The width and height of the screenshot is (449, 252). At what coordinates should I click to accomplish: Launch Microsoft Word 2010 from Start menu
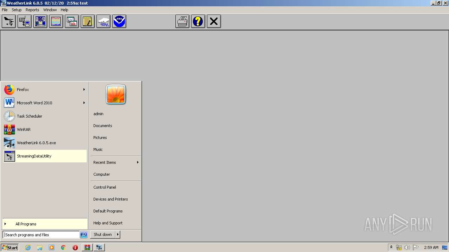coord(45,103)
